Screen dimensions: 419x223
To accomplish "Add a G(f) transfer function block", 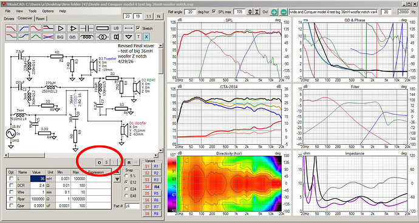I will click(x=73, y=37).
